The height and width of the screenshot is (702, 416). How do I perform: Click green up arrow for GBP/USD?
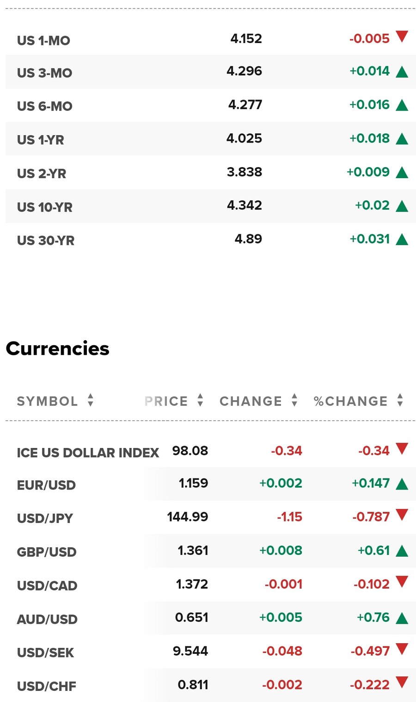click(x=402, y=551)
